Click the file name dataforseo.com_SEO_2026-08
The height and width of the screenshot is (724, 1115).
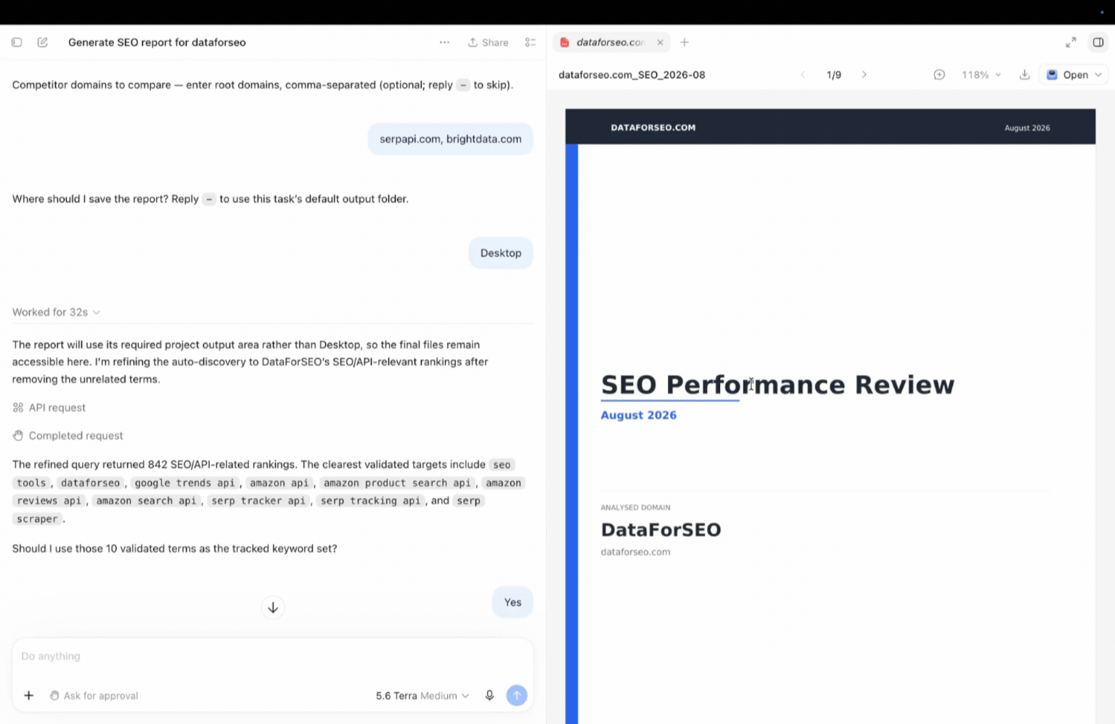(x=632, y=75)
